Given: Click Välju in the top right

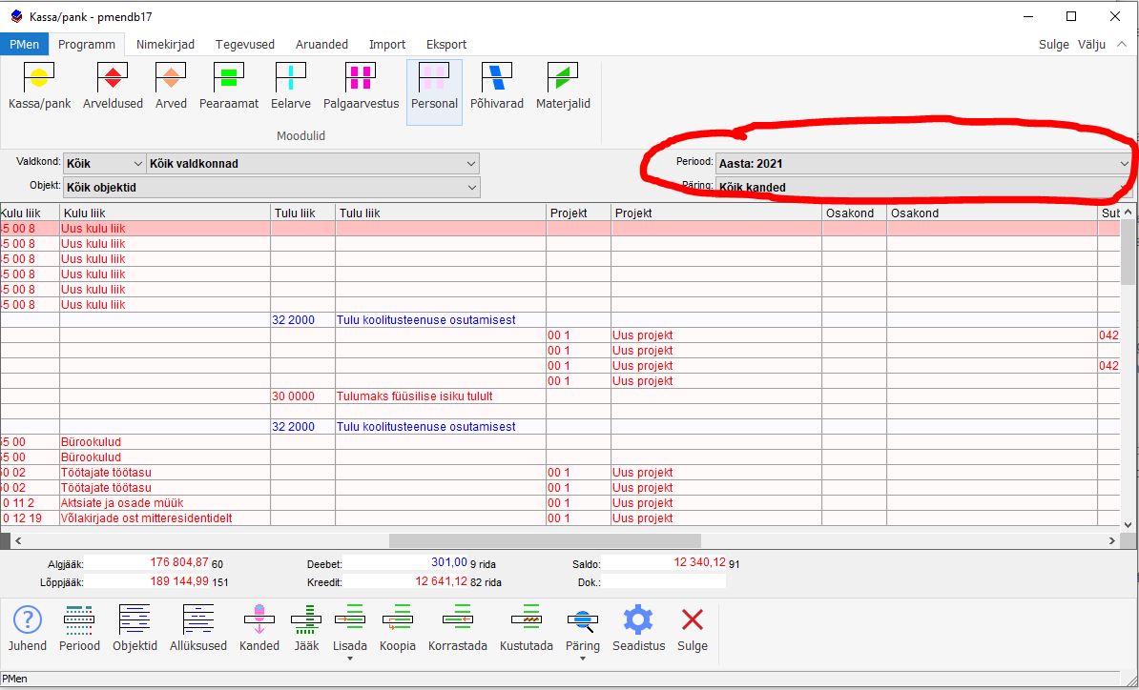Looking at the screenshot, I should 1092,44.
